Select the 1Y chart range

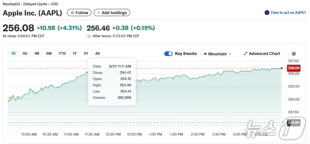(x=75, y=53)
